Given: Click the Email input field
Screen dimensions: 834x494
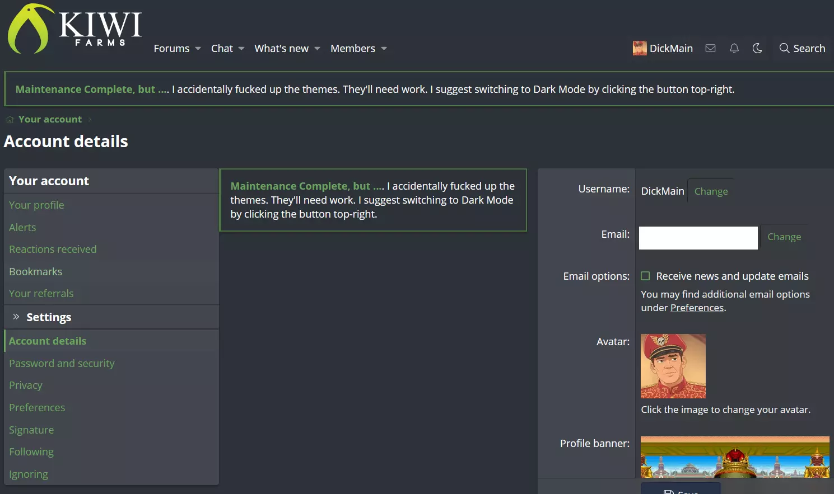Looking at the screenshot, I should (698, 238).
